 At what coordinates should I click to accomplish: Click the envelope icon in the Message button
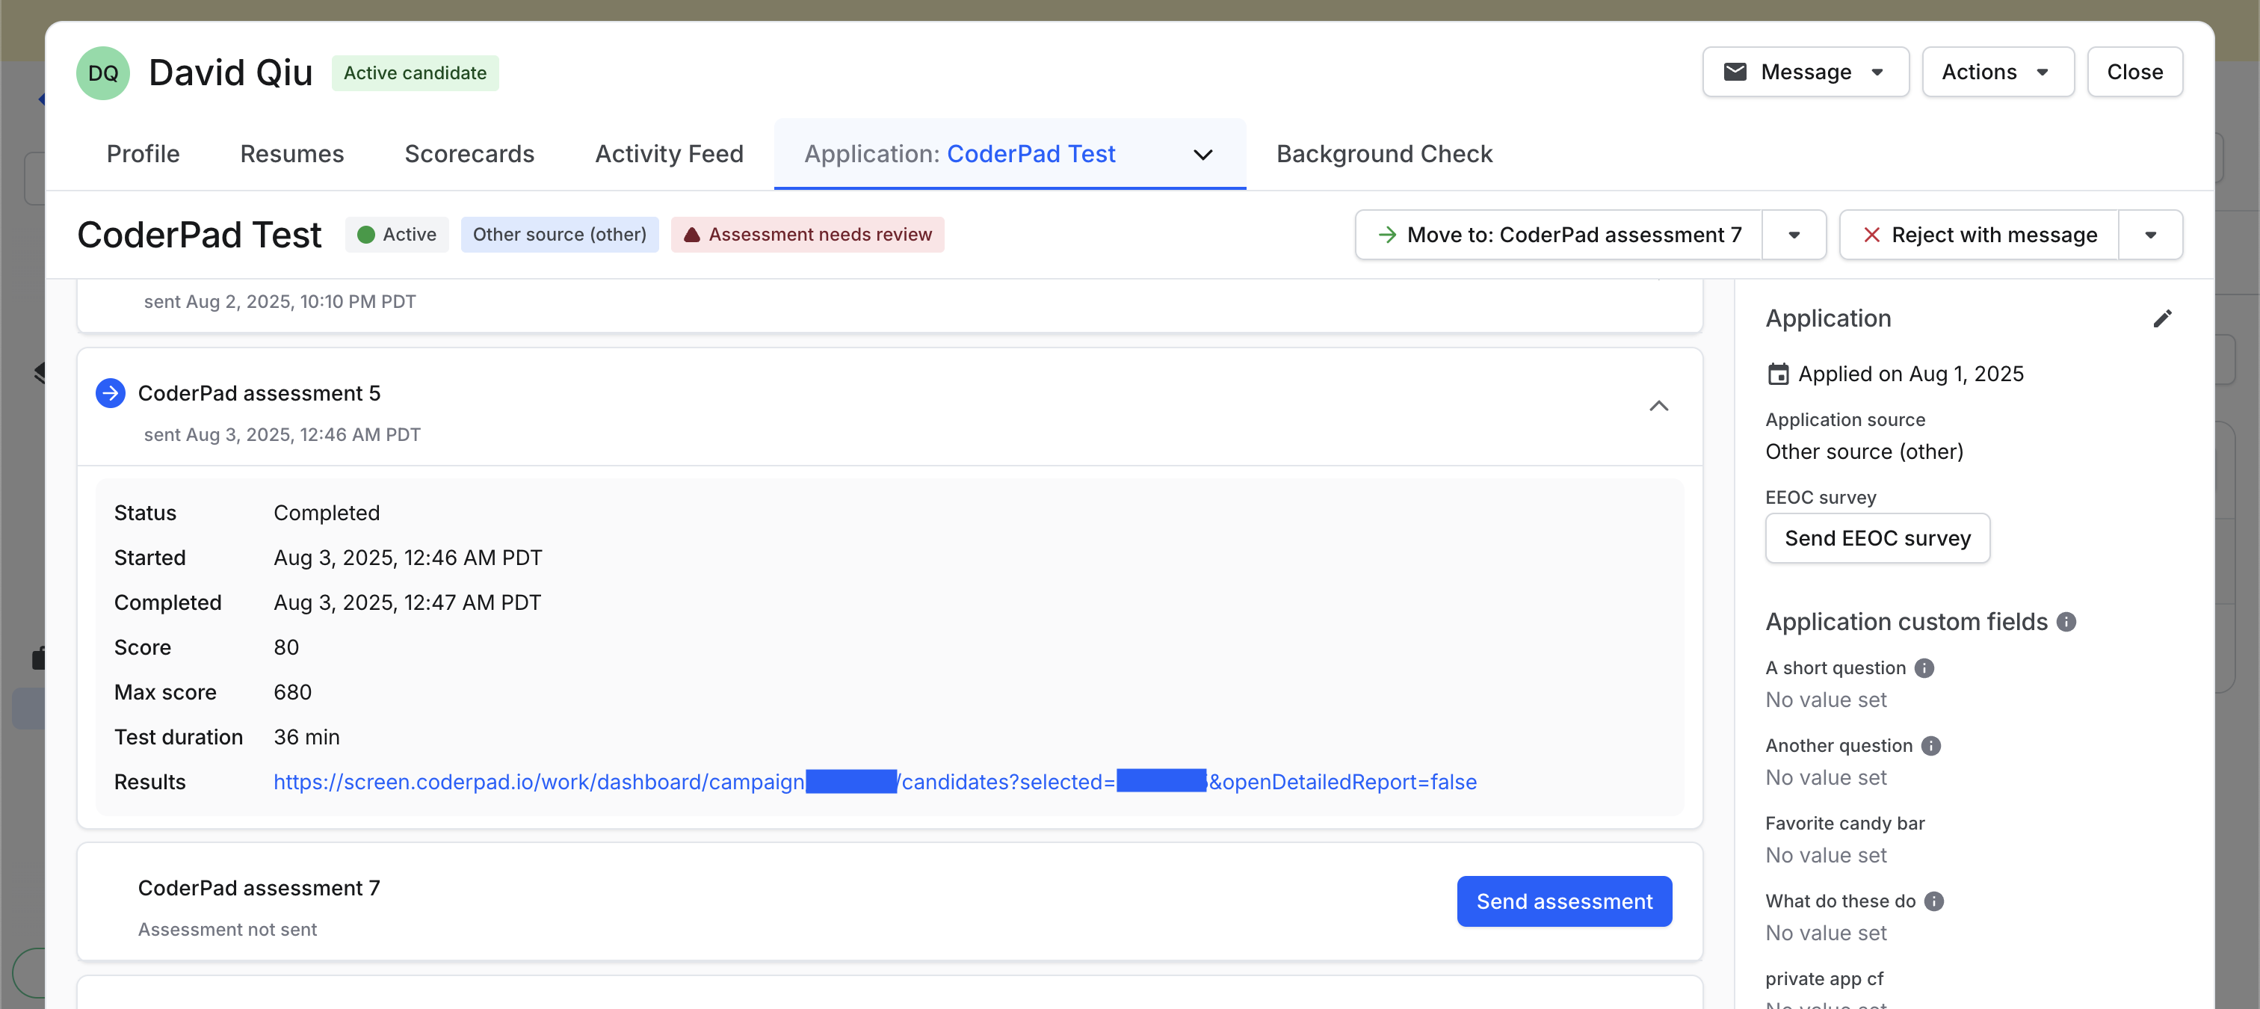[1735, 72]
